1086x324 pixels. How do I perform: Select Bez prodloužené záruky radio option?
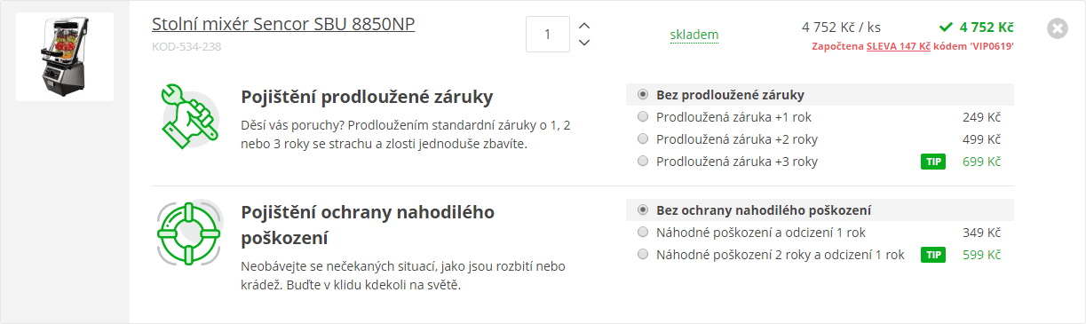[x=820, y=95]
